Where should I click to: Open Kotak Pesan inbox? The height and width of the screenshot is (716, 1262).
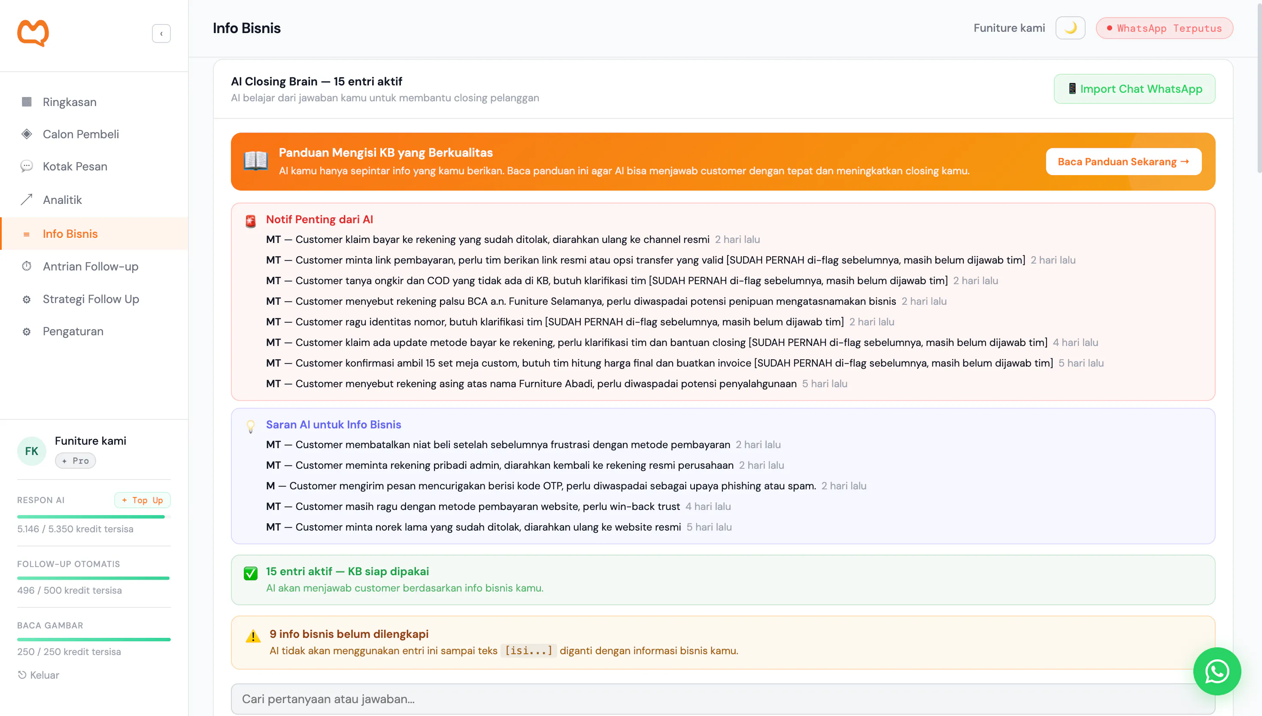click(94, 166)
